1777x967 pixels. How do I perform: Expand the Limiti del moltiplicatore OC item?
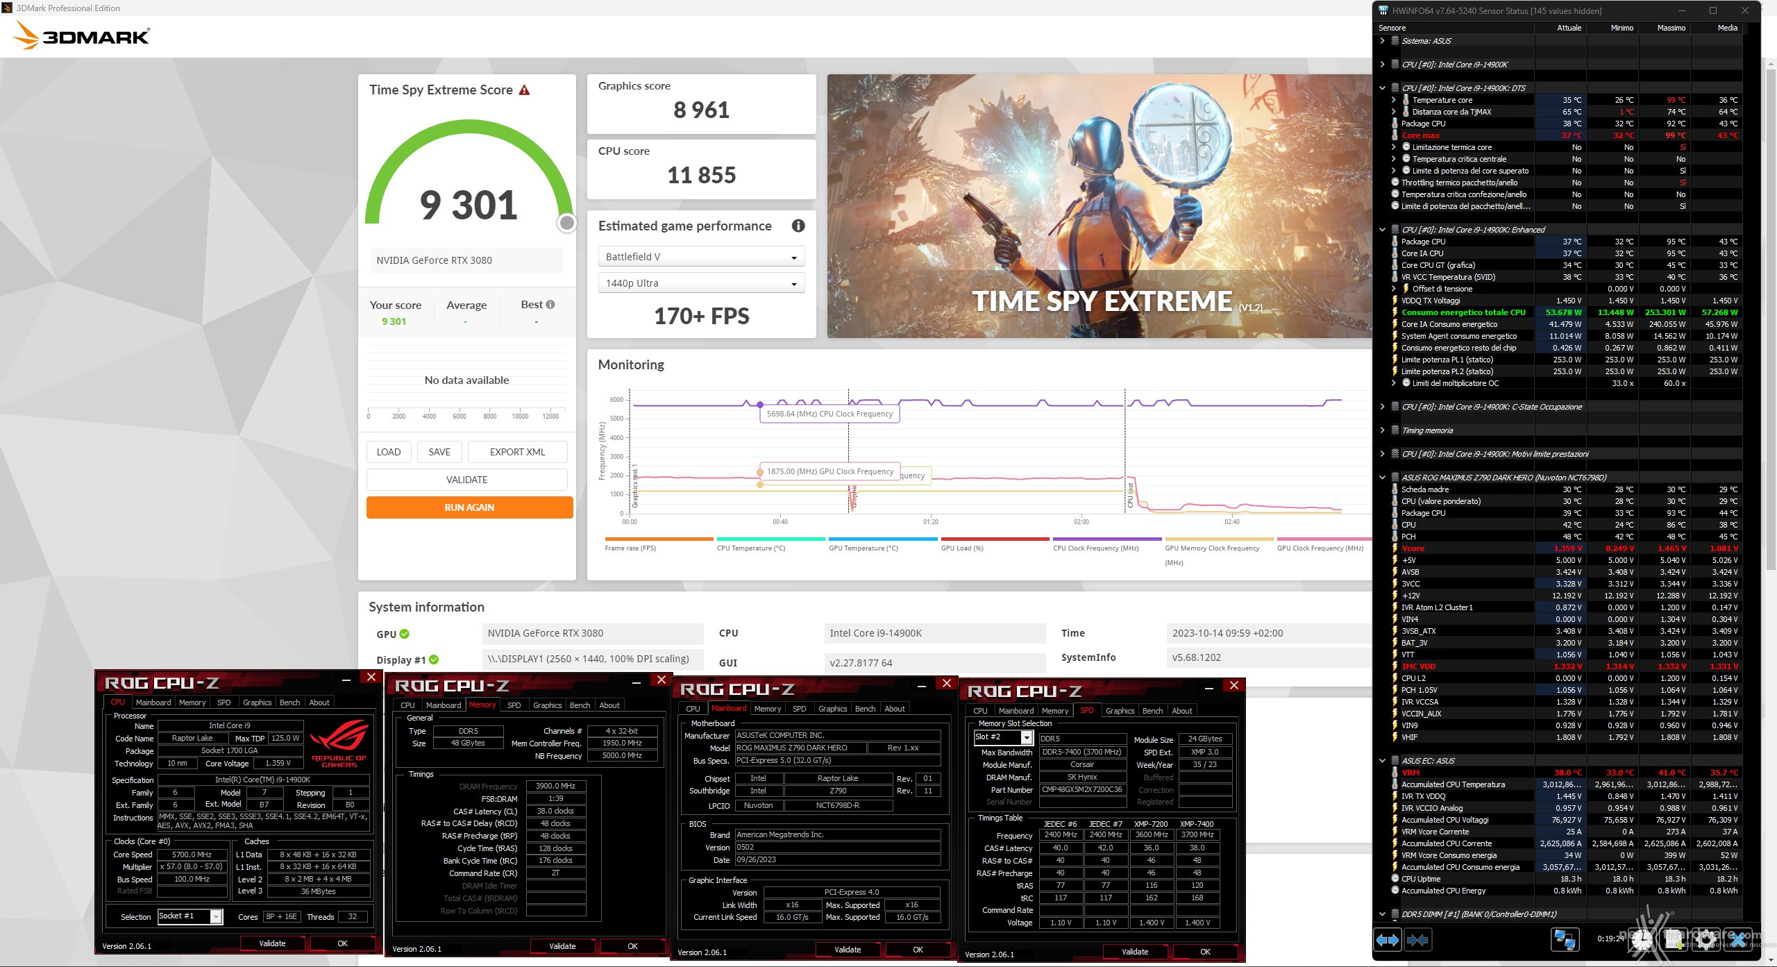point(1393,383)
